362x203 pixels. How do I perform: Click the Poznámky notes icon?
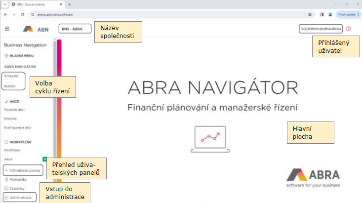pyautogui.click(x=6, y=179)
